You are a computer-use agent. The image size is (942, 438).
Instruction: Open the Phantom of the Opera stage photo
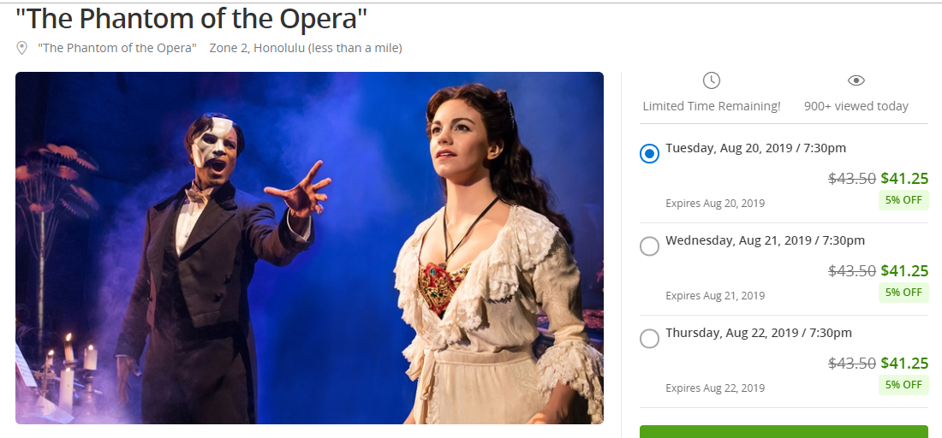309,248
